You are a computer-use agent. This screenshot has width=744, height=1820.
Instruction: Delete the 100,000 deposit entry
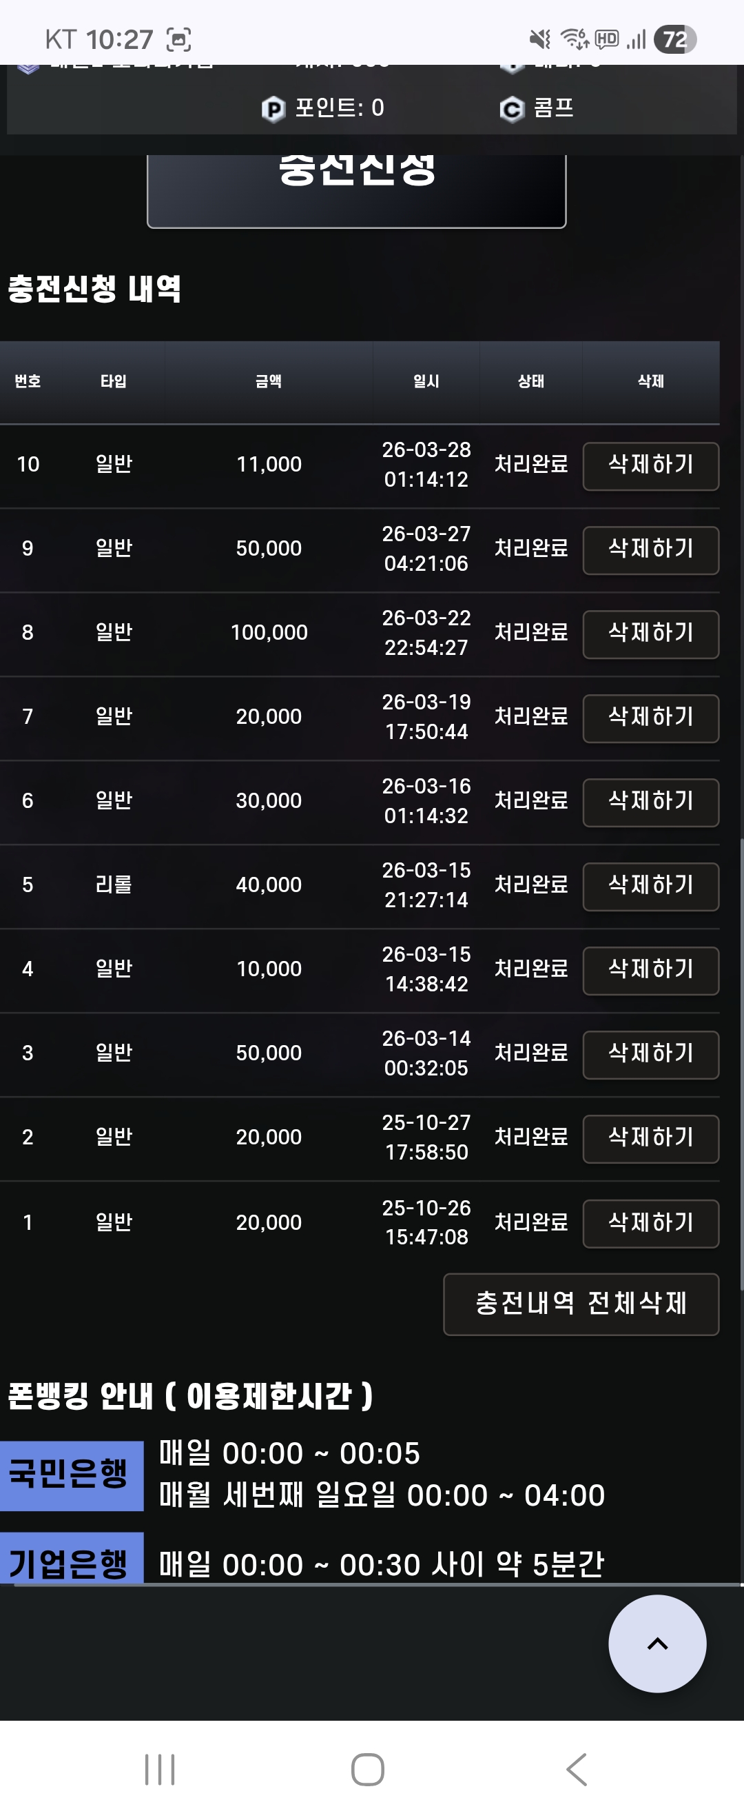(x=650, y=634)
